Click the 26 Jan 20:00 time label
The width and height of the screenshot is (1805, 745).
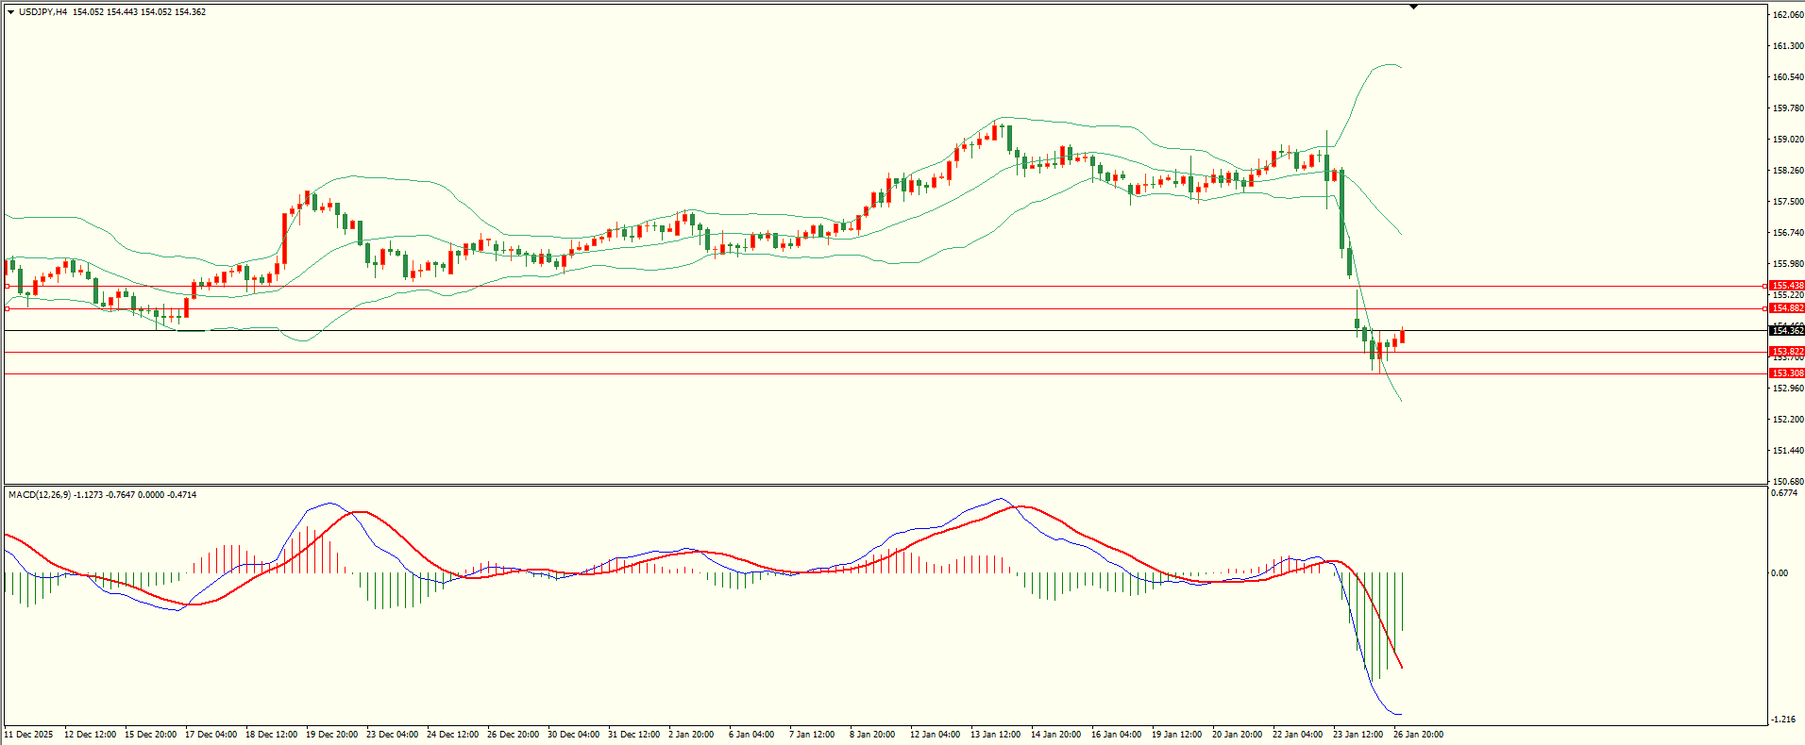pyautogui.click(x=1418, y=735)
